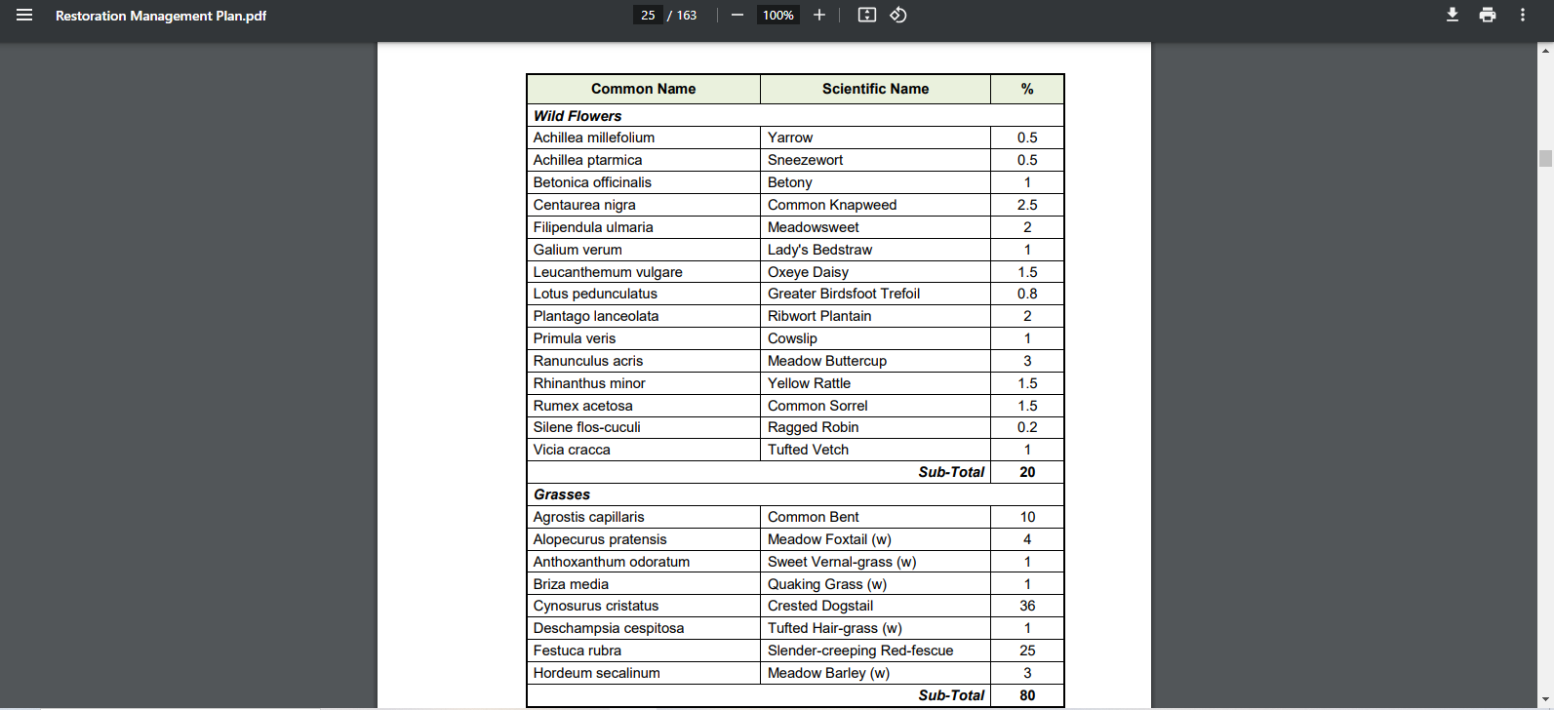Viewport: 1554px width, 710px height.
Task: Click the zoom in plus button
Action: click(819, 16)
